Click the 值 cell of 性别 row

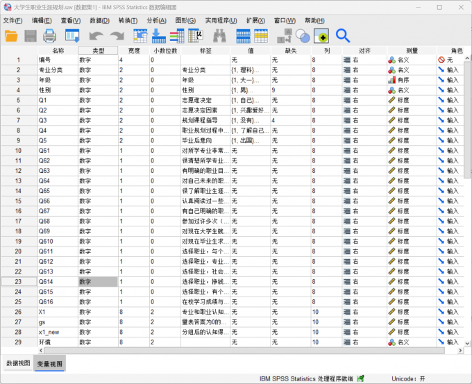[x=250, y=90]
